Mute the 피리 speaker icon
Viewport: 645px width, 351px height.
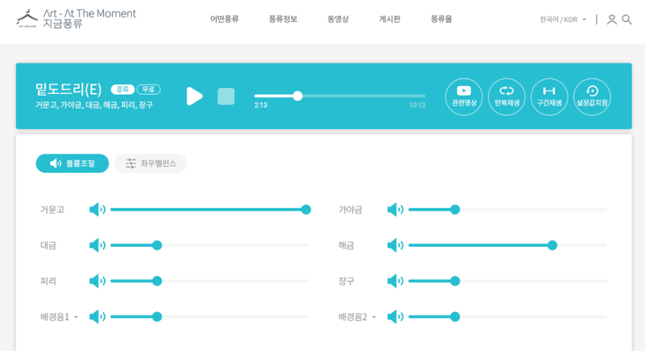(97, 281)
